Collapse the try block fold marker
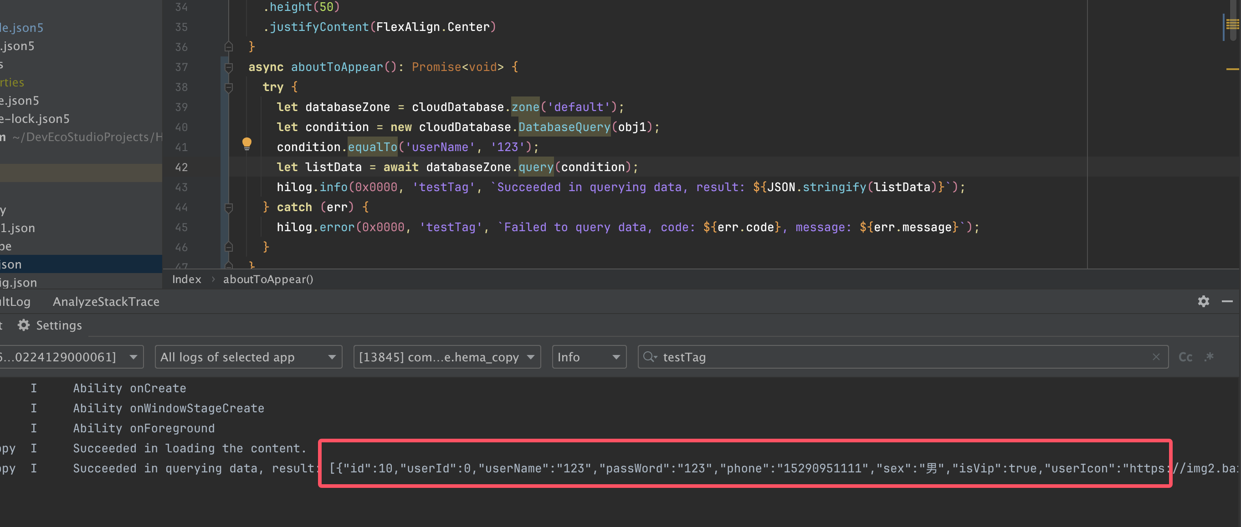1241x527 pixels. (x=229, y=87)
